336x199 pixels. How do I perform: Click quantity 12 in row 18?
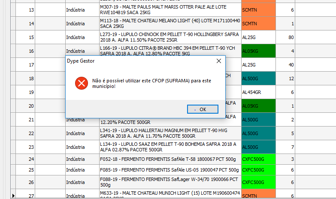[x=285, y=78]
